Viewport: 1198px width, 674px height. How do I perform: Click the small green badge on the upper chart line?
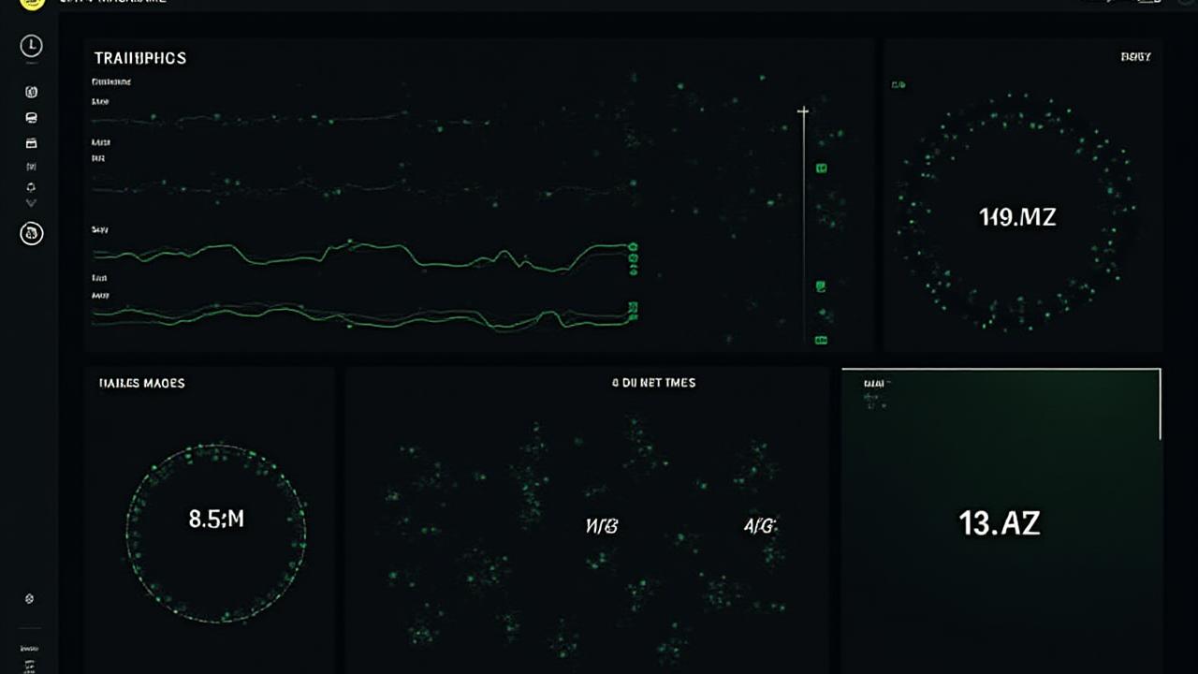[635, 248]
